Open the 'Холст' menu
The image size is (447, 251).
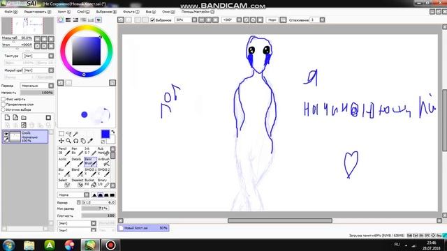click(x=64, y=12)
